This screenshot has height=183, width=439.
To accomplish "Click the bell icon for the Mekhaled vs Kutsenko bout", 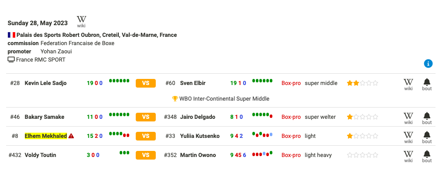I will tap(427, 137).
